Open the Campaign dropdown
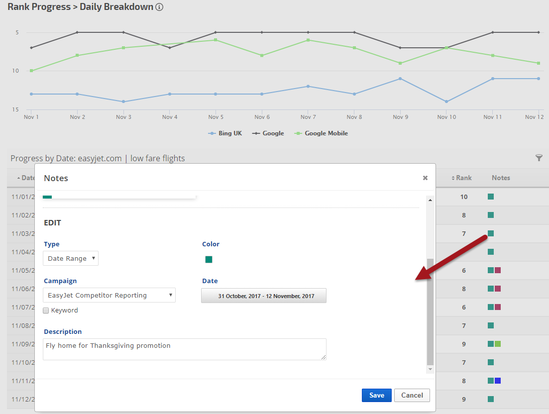The image size is (549, 414). [109, 295]
